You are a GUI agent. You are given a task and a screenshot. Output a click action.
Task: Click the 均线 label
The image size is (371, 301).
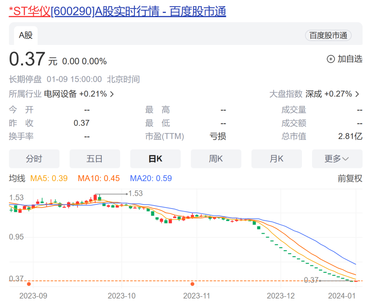tap(17, 178)
